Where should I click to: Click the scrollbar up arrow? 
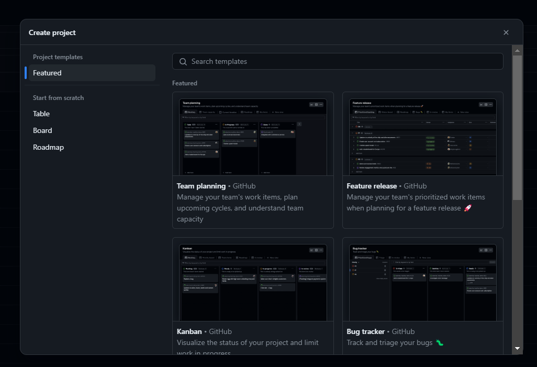pyautogui.click(x=517, y=50)
